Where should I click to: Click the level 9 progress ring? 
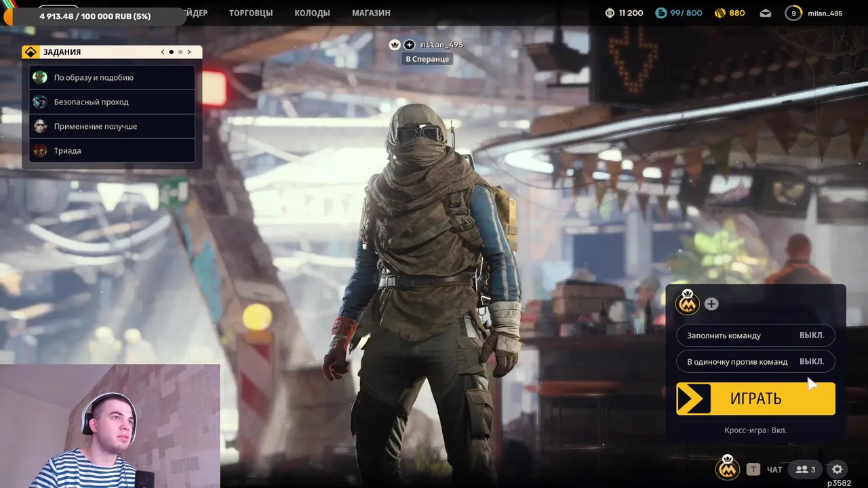click(793, 13)
